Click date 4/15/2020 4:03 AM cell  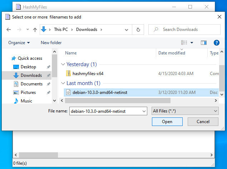(176, 74)
